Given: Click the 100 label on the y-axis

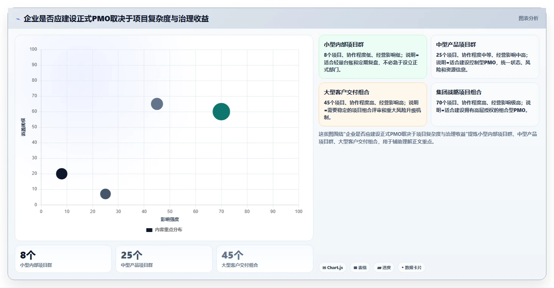Looking at the screenshot, I should click(33, 49).
